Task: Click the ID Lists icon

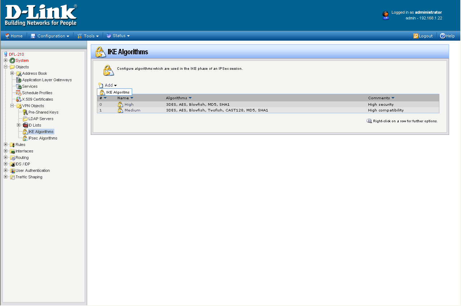Action: pos(25,125)
